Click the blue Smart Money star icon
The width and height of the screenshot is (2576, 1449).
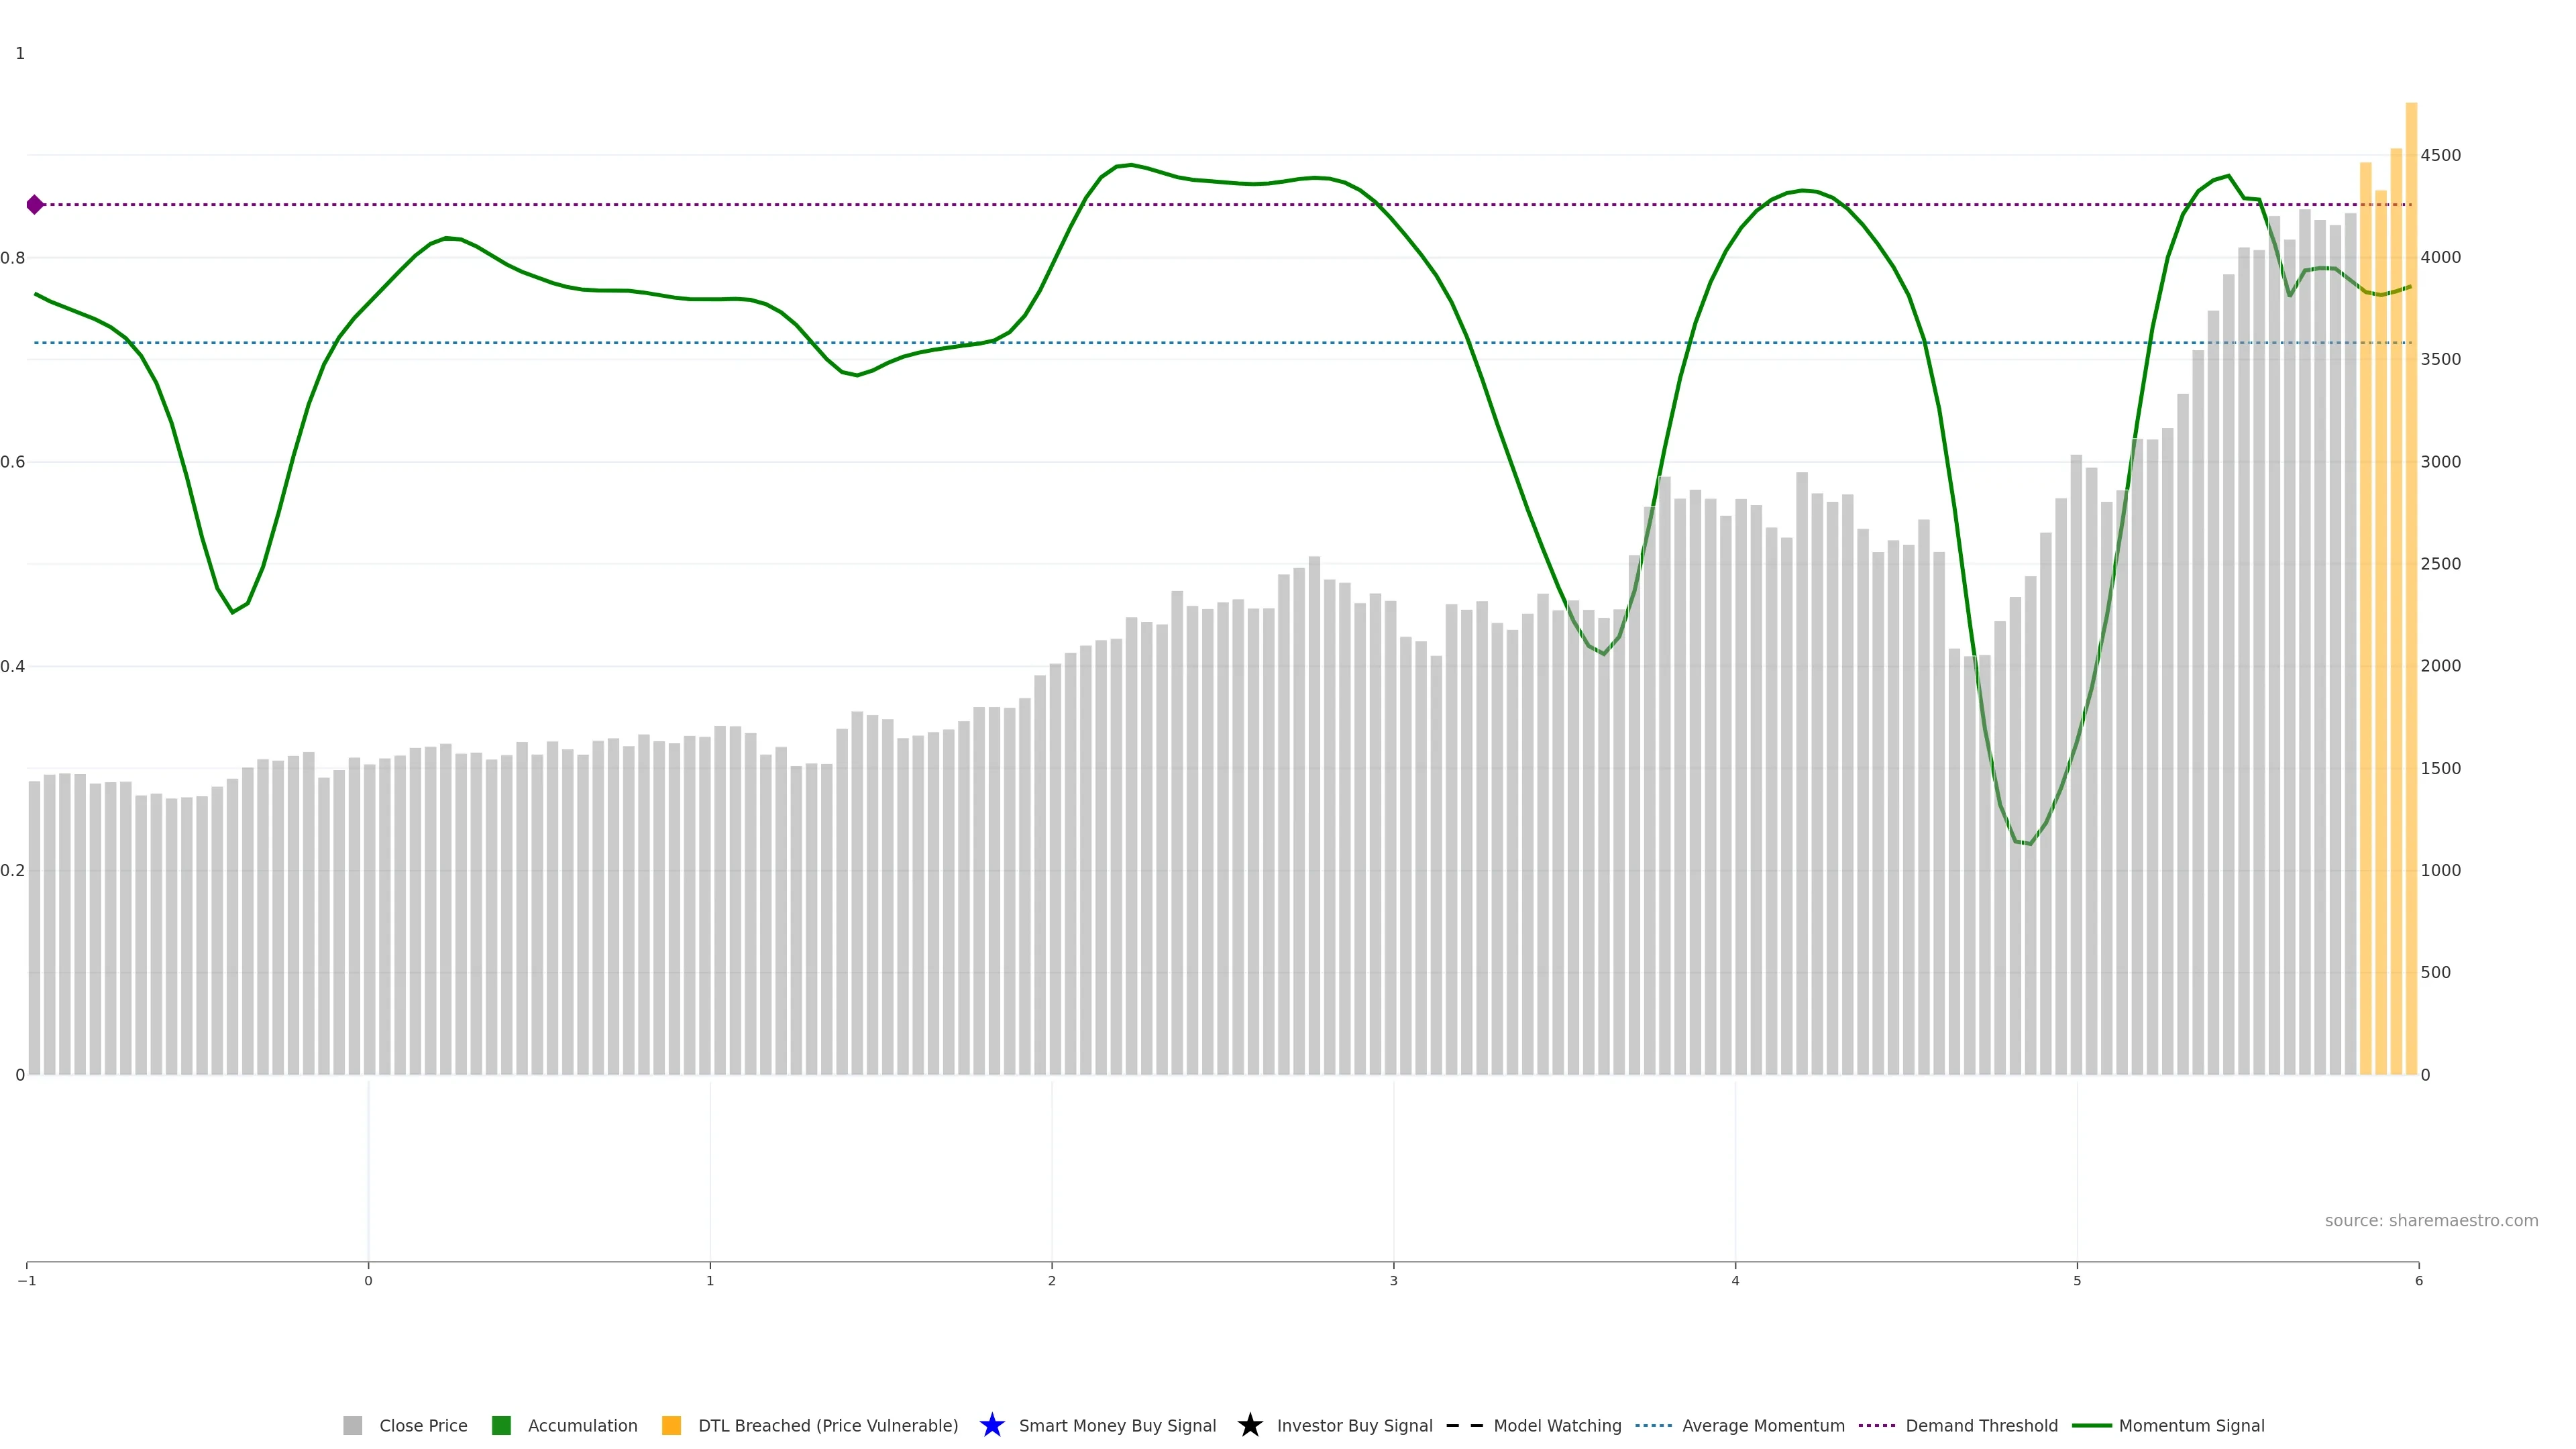point(991,1425)
